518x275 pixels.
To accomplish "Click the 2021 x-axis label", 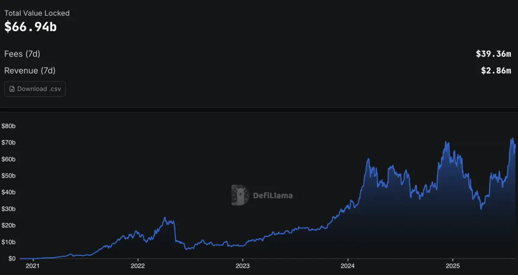I will [x=33, y=266].
